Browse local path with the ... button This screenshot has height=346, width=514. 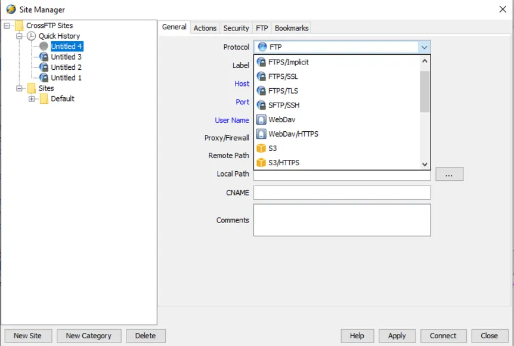(450, 174)
